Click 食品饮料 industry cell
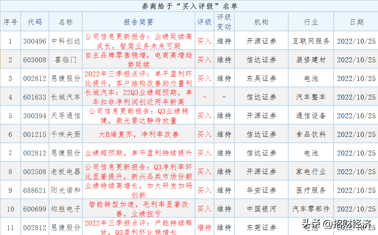 [x=311, y=134]
